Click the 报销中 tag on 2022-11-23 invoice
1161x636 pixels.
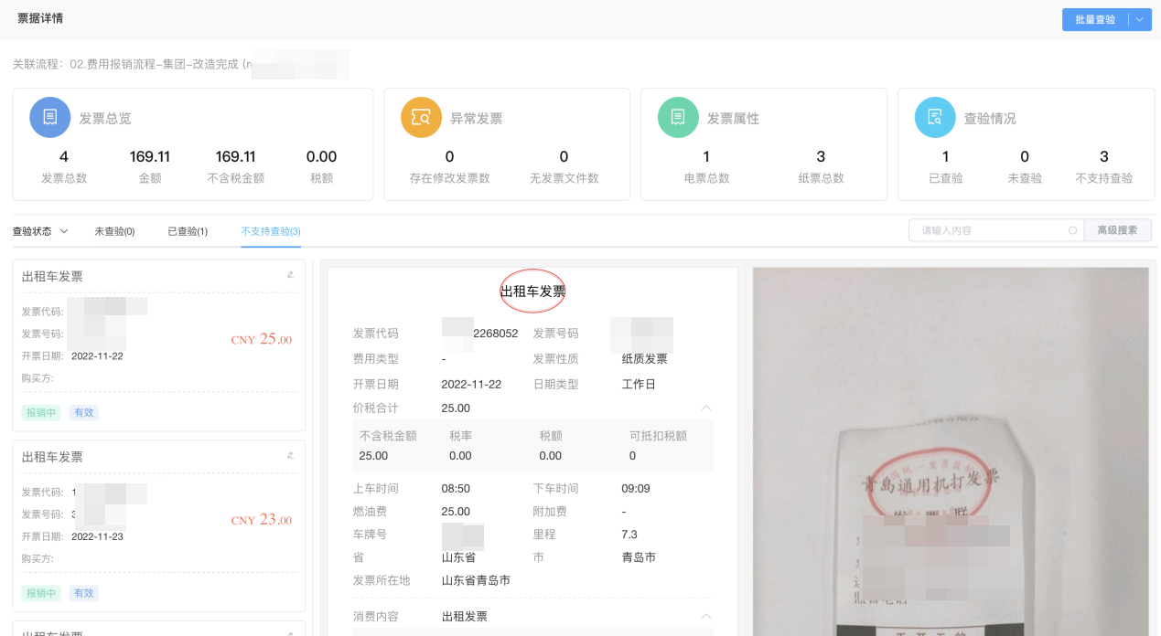click(41, 593)
